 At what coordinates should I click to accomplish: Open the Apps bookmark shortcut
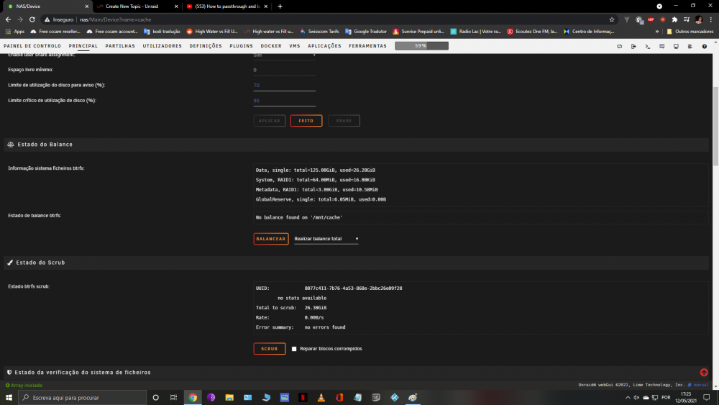15,32
